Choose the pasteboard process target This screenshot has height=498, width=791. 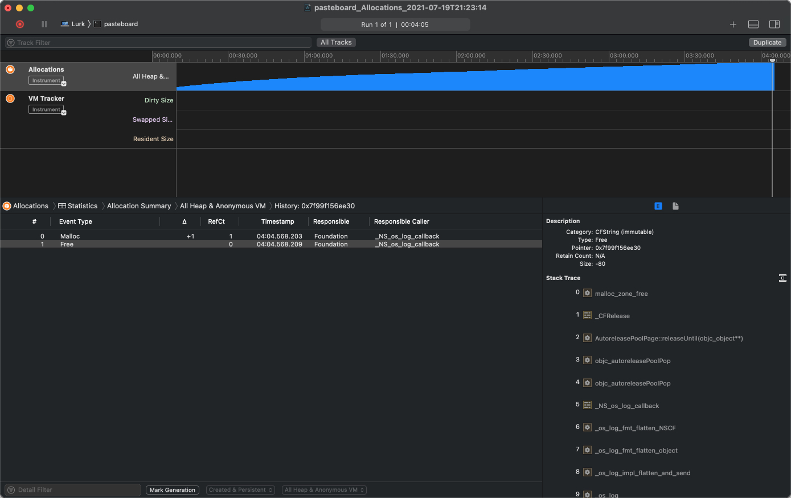116,24
